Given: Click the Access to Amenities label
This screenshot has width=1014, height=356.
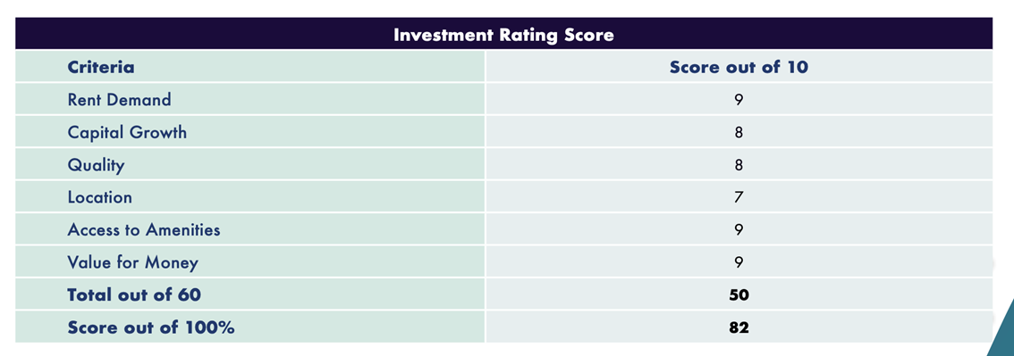Looking at the screenshot, I should click(144, 230).
